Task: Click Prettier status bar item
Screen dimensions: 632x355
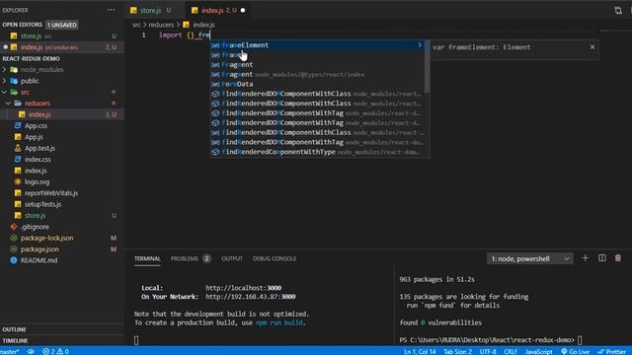Action: tap(612, 351)
